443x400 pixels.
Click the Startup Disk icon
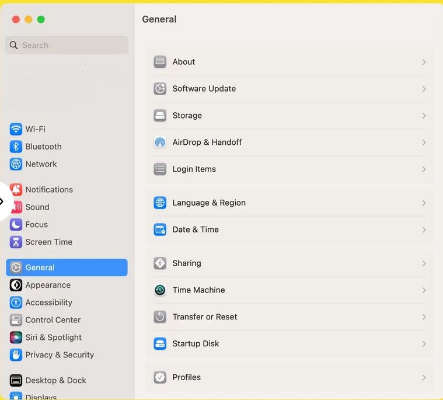[160, 344]
